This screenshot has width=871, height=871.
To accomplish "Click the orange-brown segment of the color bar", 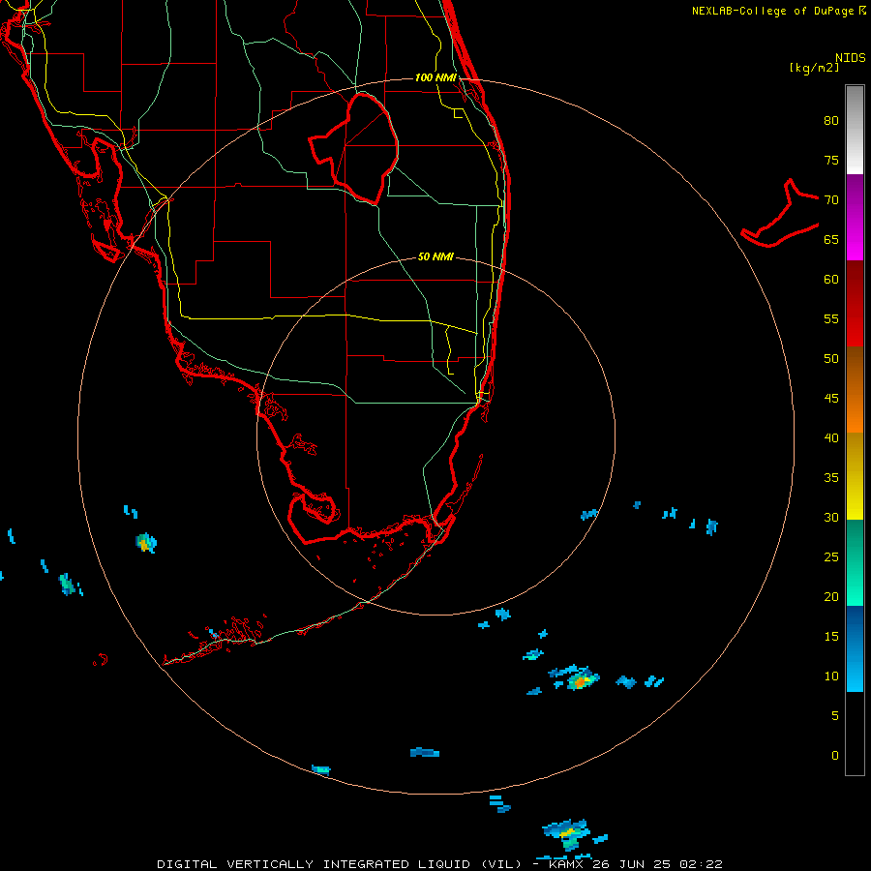I will click(x=855, y=389).
